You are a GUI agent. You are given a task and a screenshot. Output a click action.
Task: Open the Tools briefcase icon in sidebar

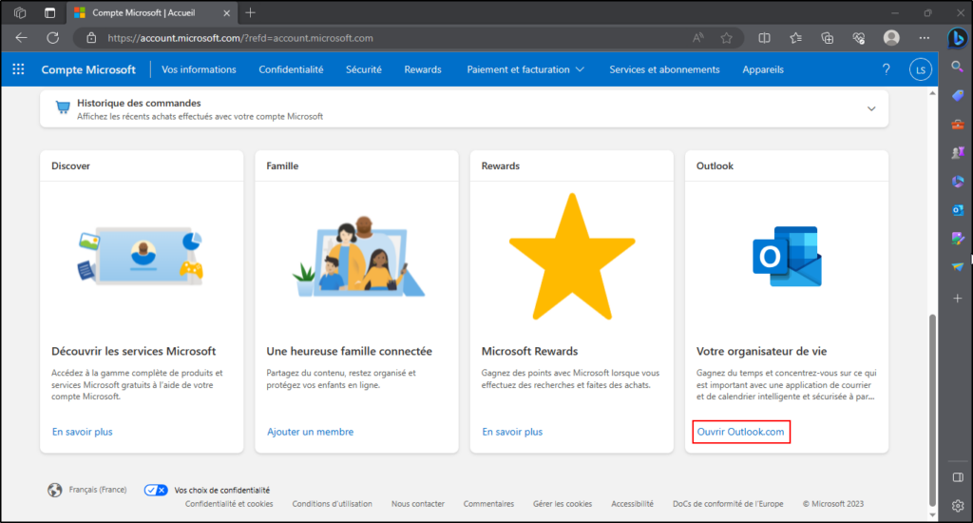958,125
